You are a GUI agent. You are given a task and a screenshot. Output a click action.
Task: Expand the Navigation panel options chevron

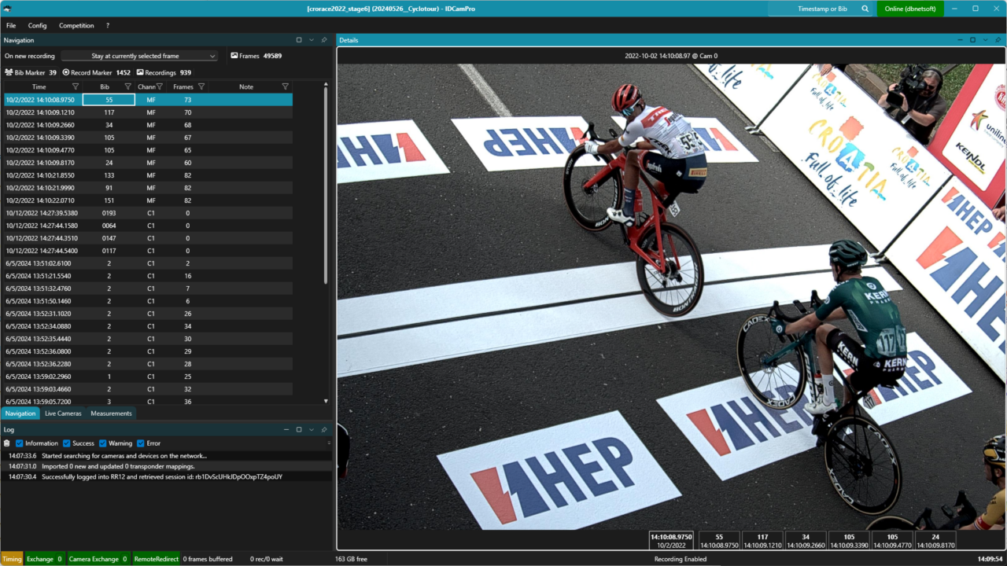click(x=312, y=40)
